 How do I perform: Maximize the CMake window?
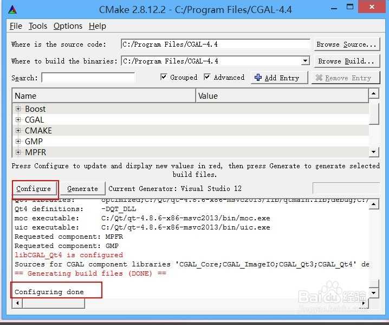tap(350, 7)
